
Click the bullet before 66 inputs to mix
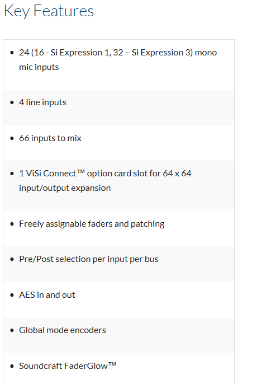(x=12, y=138)
